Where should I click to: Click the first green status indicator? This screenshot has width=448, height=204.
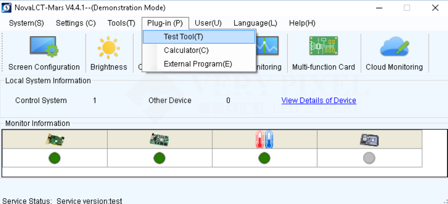pyautogui.click(x=54, y=158)
